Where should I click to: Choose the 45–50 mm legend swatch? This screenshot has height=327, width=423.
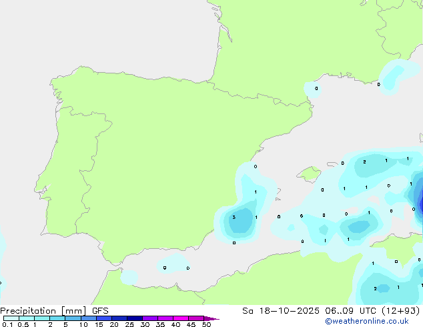(x=196, y=318)
